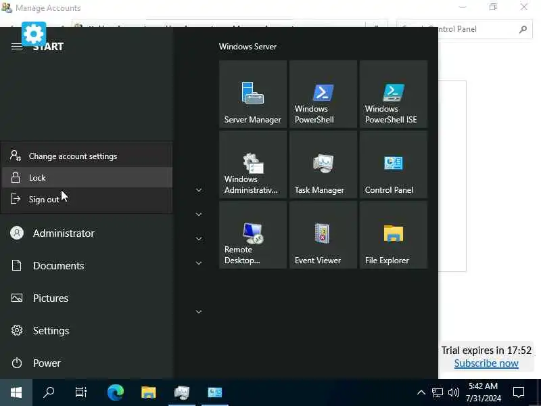Choose Lock from the account menu
Viewport: 541px width, 406px height.
tap(87, 177)
